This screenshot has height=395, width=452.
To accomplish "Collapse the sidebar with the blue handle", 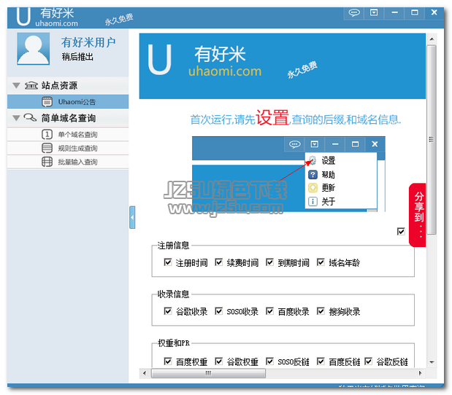I will pos(132,217).
